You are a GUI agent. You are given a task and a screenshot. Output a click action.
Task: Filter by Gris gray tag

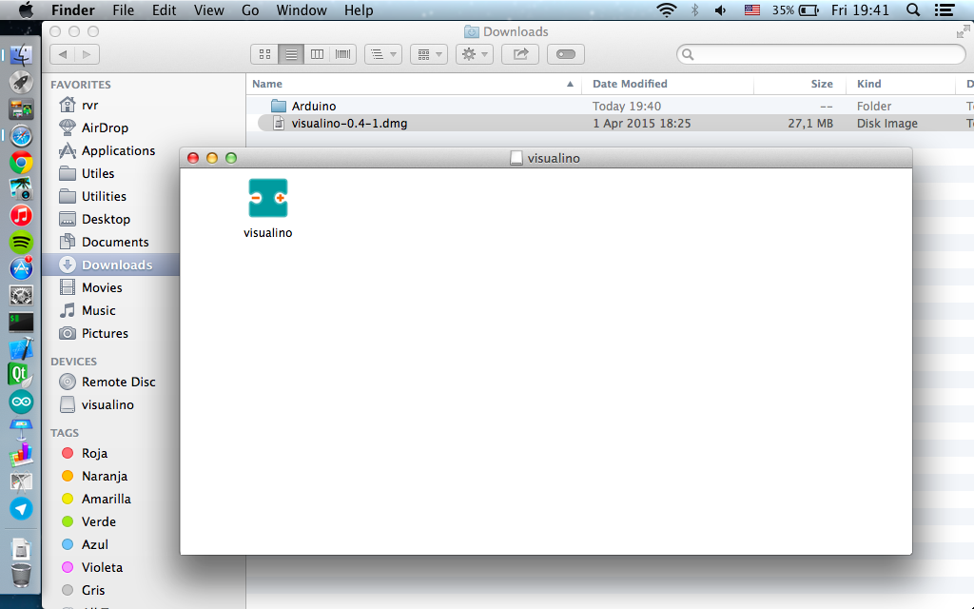pyautogui.click(x=93, y=590)
